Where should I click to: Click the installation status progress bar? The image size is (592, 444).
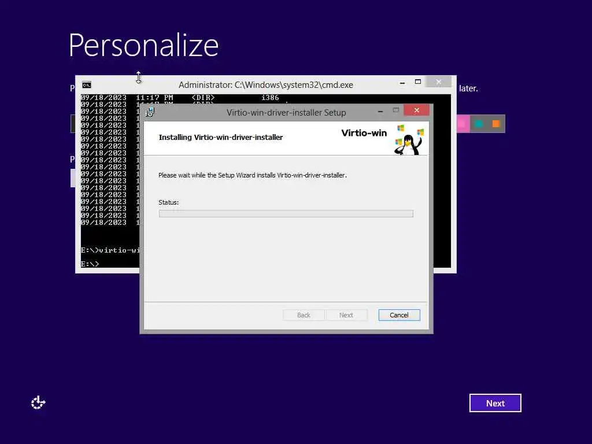pyautogui.click(x=286, y=214)
